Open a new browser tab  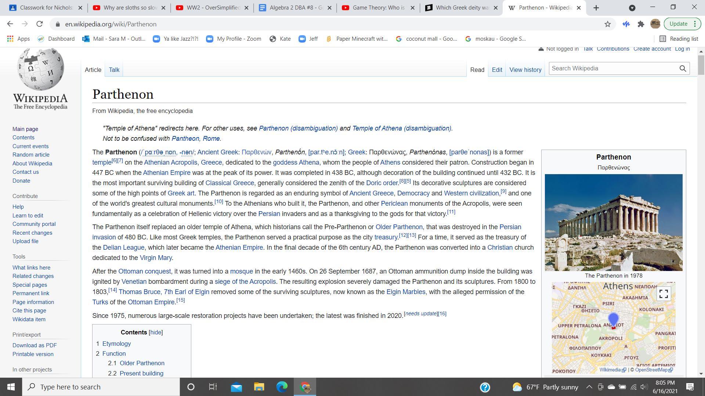pos(596,8)
